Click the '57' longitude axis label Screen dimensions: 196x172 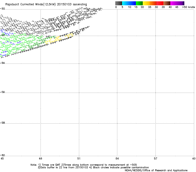coord(155,159)
